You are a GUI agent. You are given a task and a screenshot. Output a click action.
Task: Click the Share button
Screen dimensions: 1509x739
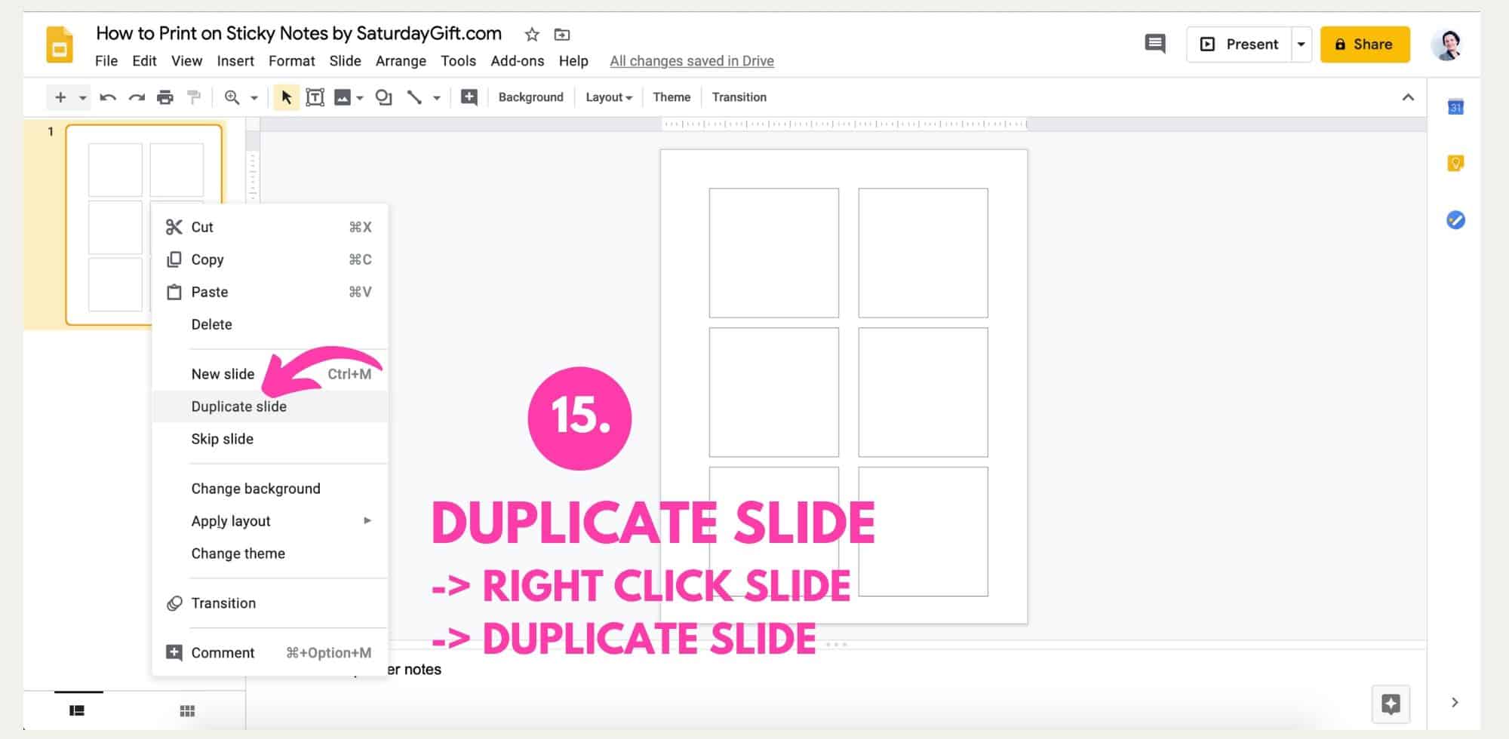click(1365, 44)
